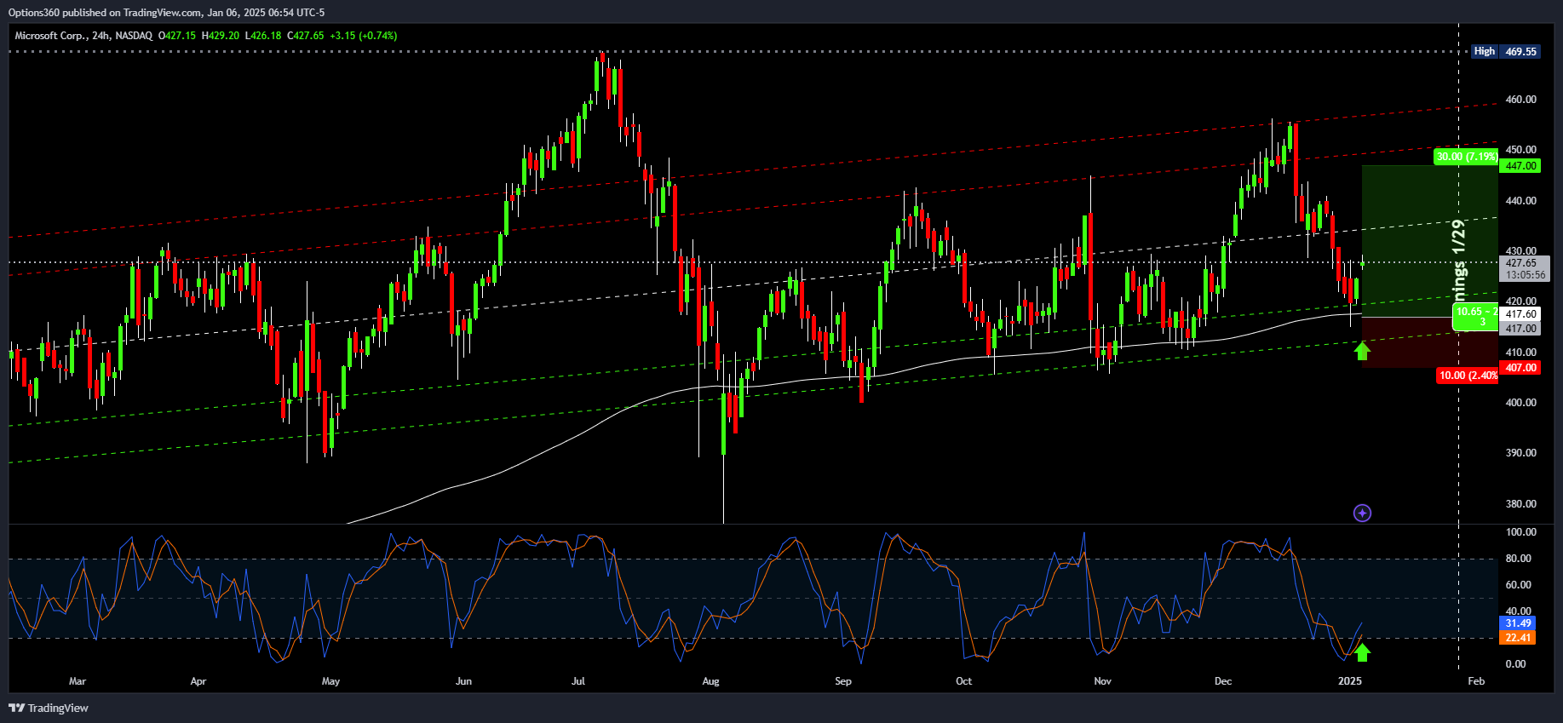Click the 469.55 high price label
Screen dimensions: 1563x723
coord(1520,51)
